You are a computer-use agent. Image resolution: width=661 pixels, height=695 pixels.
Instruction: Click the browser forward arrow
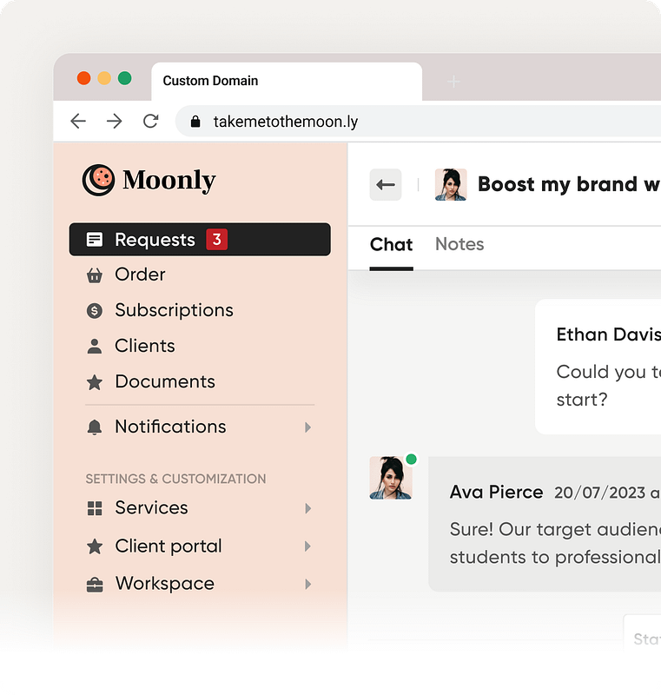115,121
